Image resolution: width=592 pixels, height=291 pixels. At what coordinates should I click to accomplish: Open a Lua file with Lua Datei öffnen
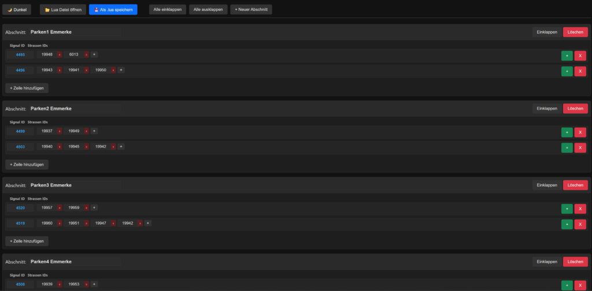coord(64,10)
